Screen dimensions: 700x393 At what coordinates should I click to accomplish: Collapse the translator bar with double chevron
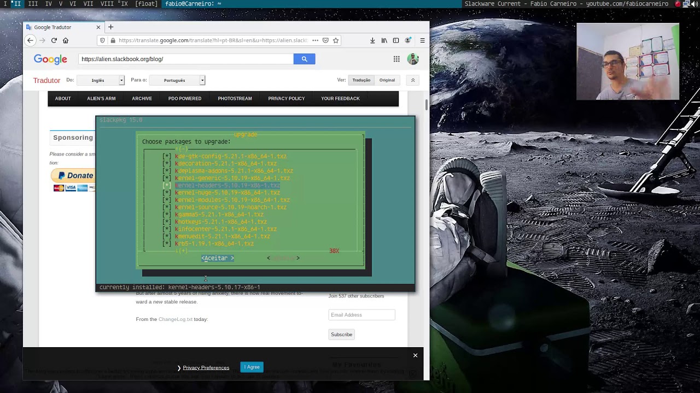coord(413,80)
